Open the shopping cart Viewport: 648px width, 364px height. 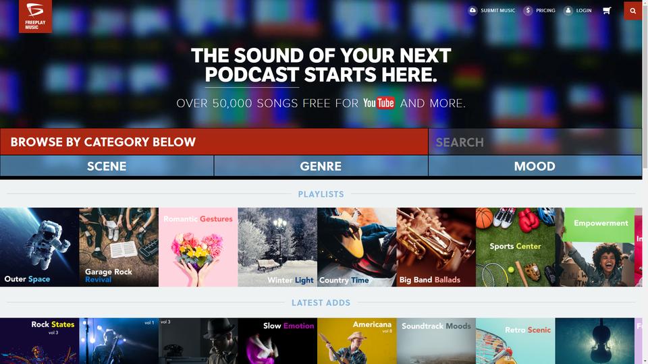coord(607,10)
